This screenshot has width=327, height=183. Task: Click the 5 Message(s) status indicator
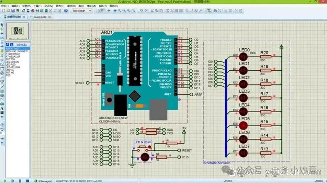(x=44, y=181)
